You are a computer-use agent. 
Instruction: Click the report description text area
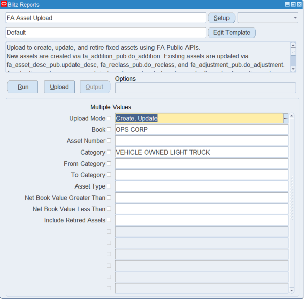148,57
